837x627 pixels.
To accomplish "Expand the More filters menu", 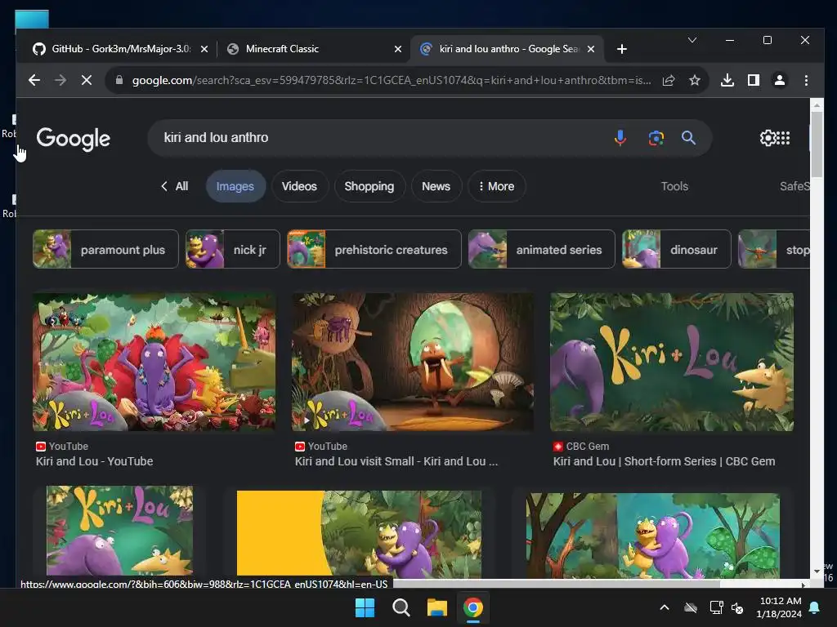I will (x=496, y=186).
